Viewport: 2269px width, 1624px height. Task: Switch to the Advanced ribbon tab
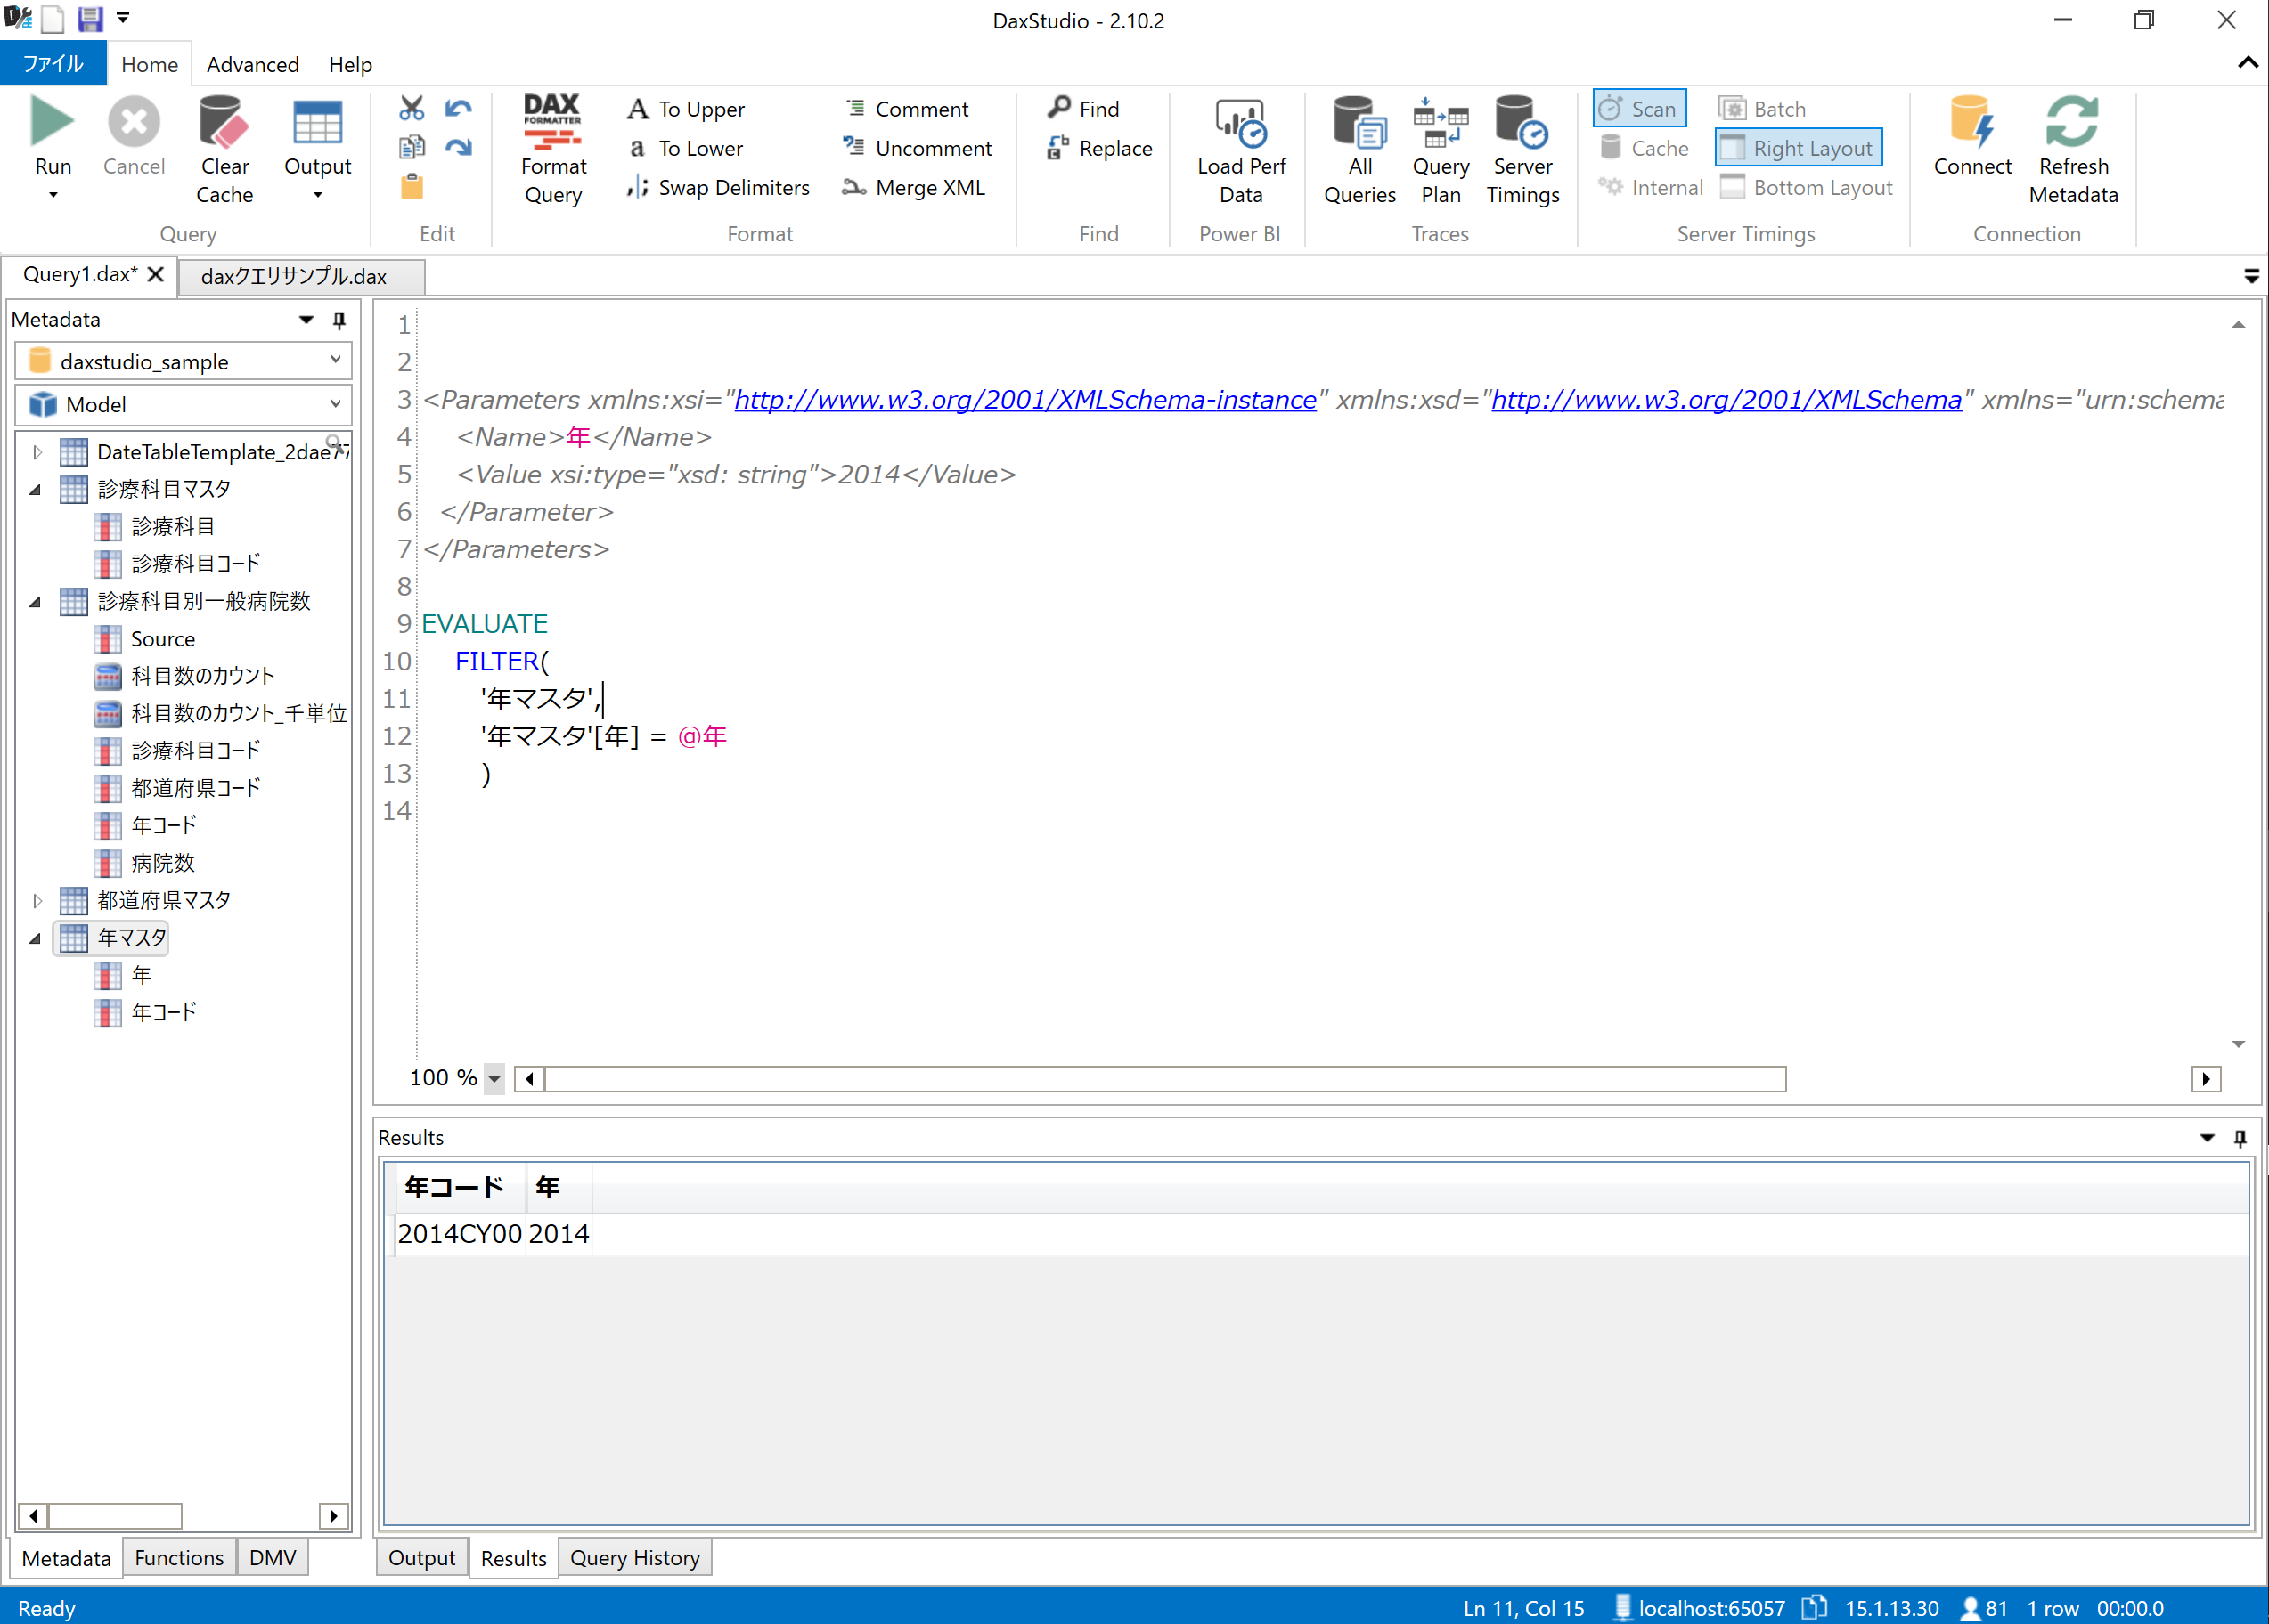252,64
